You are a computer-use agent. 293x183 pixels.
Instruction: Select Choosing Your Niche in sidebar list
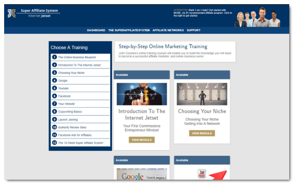[x=71, y=73]
